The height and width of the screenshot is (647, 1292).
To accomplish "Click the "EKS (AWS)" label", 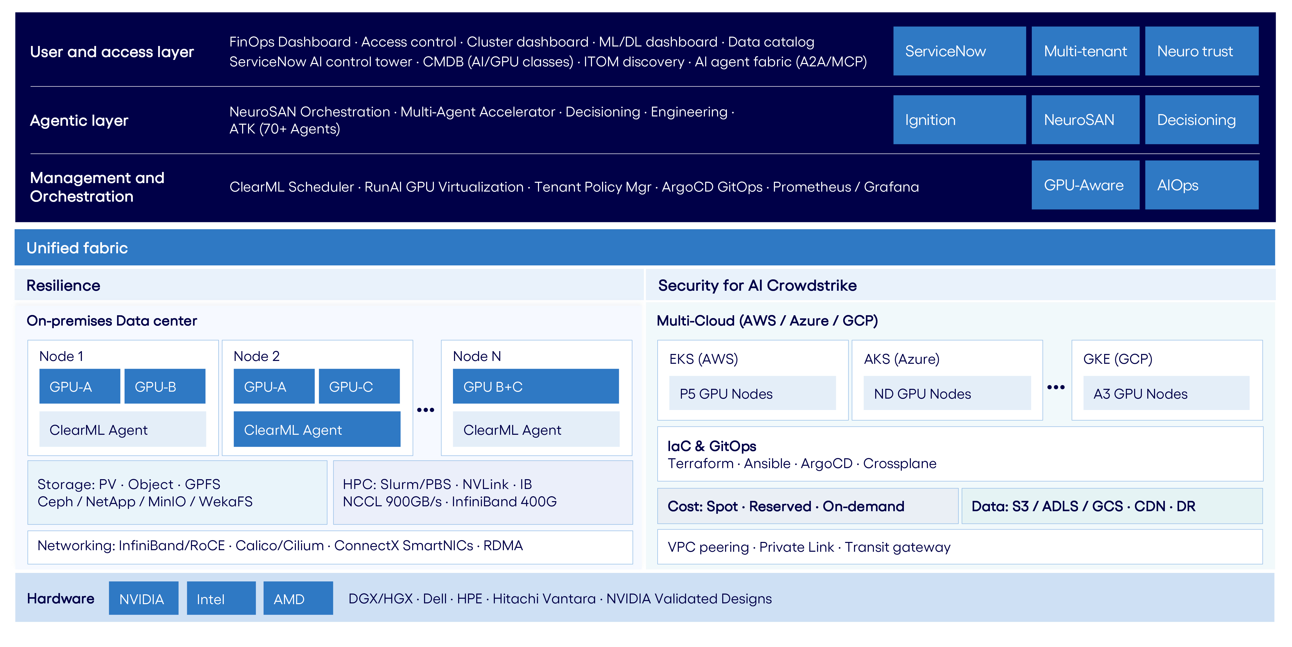I will coord(704,359).
